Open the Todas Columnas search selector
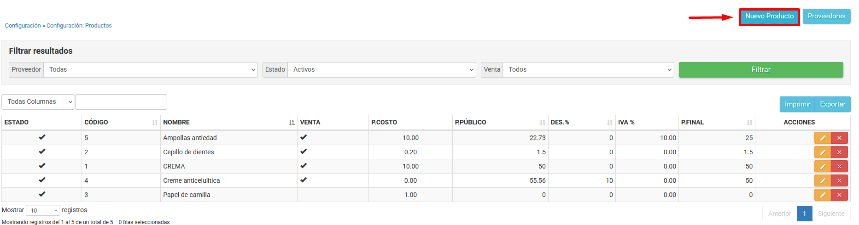This screenshot has height=225, width=859. 38,102
